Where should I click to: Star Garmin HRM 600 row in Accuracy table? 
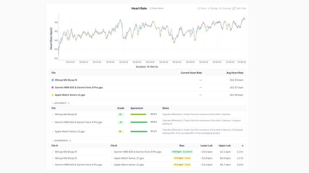pyautogui.click(x=53, y=122)
